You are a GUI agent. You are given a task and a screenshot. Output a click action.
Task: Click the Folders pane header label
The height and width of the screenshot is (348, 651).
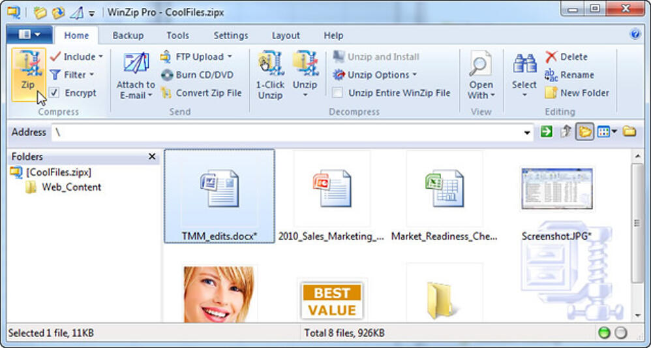pyautogui.click(x=27, y=157)
